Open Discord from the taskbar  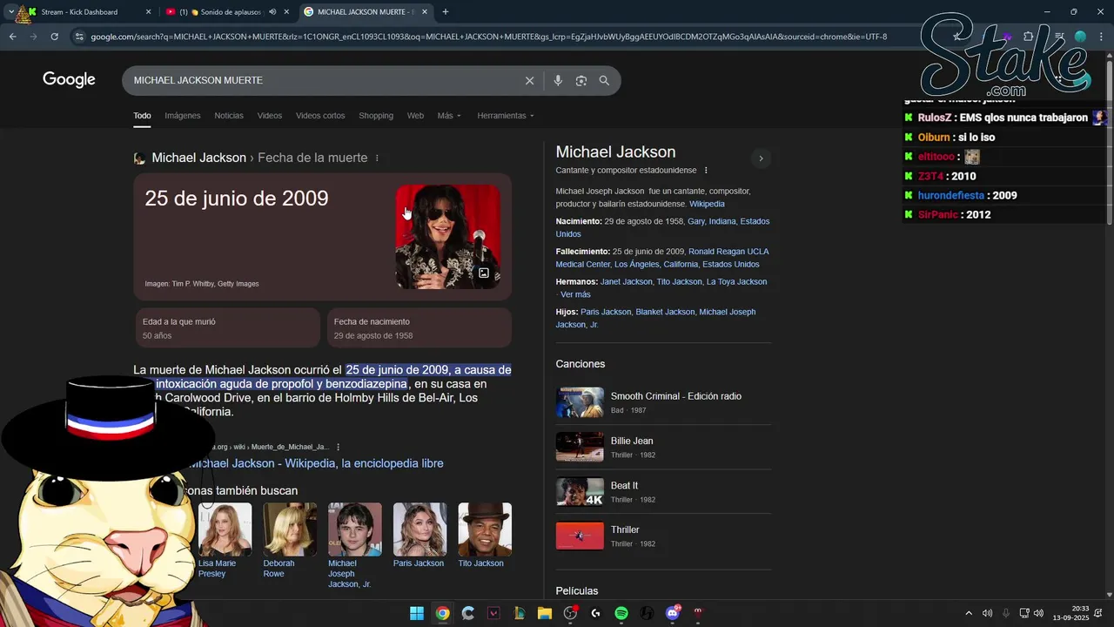click(x=672, y=613)
